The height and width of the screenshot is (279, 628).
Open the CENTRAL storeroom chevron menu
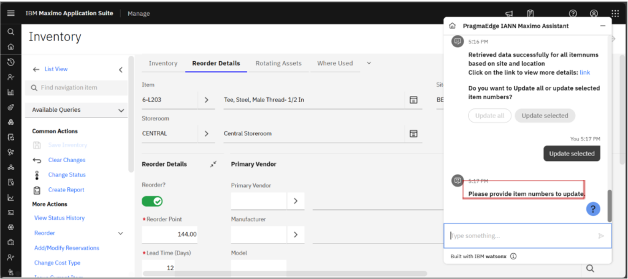pos(206,133)
